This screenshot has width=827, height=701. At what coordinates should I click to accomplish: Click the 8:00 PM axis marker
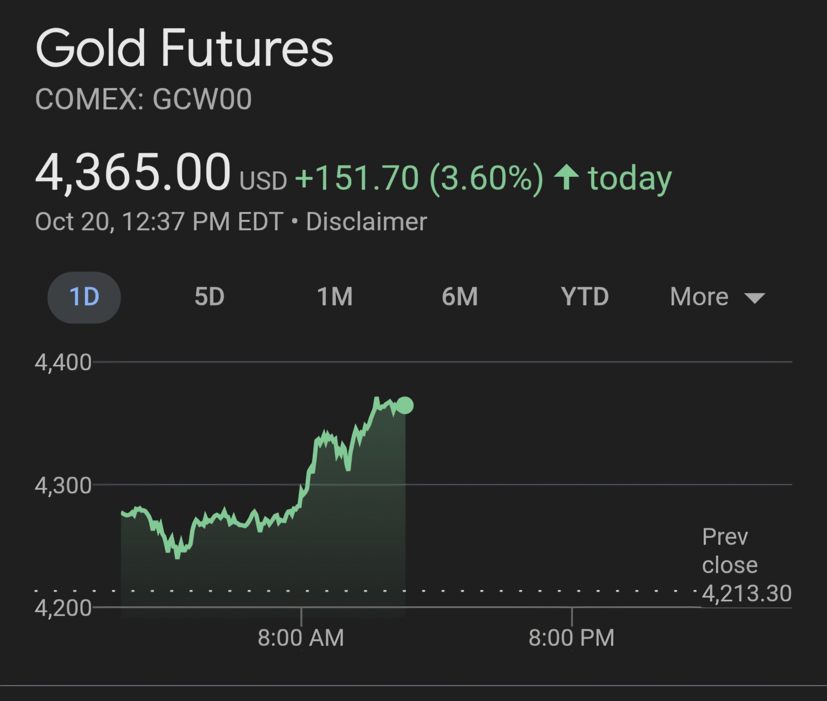tap(571, 638)
